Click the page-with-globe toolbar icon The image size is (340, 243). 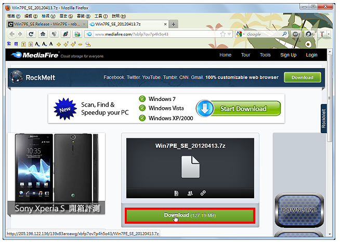click(77, 34)
